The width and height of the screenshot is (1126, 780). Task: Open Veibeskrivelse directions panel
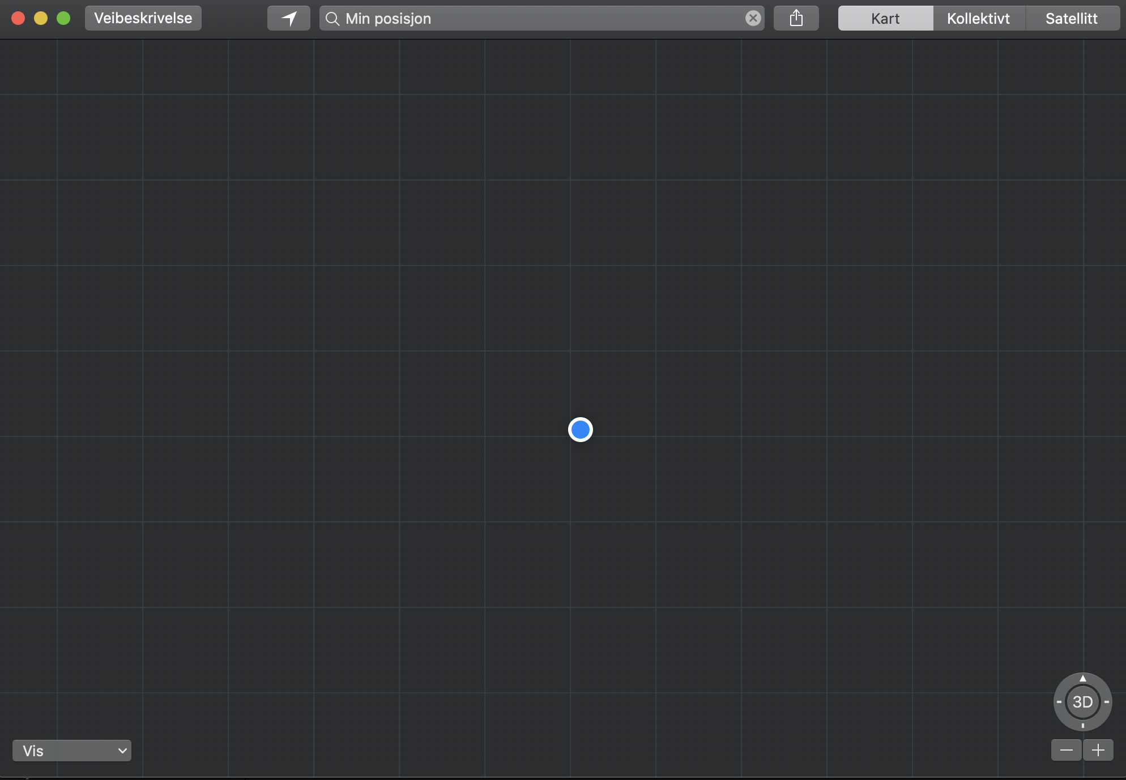pyautogui.click(x=143, y=18)
